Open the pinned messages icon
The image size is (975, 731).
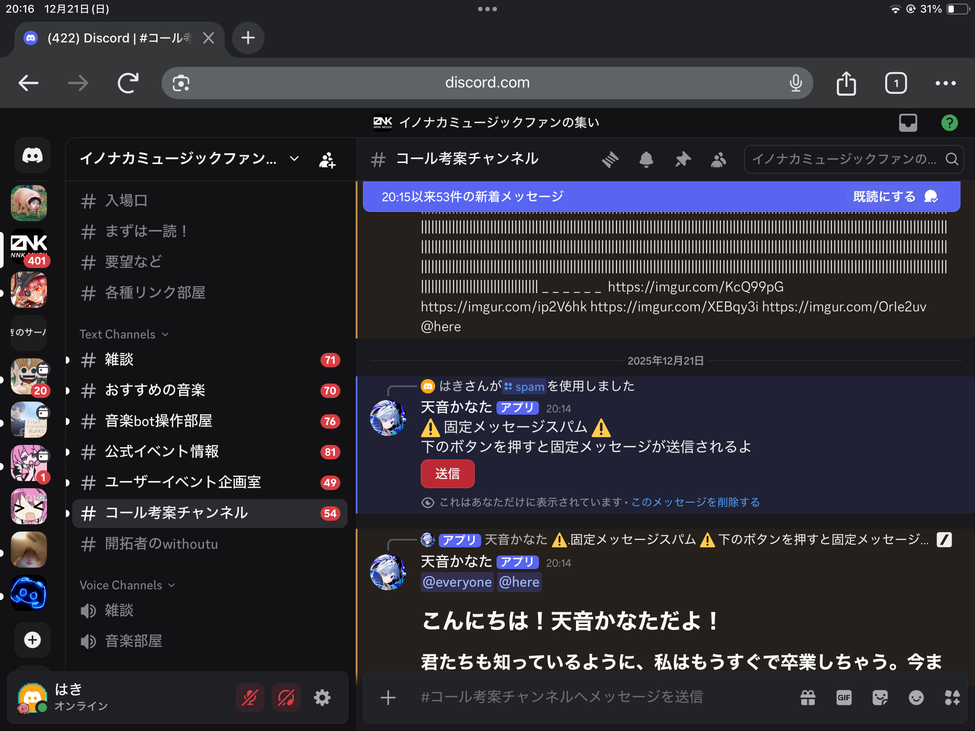click(682, 159)
